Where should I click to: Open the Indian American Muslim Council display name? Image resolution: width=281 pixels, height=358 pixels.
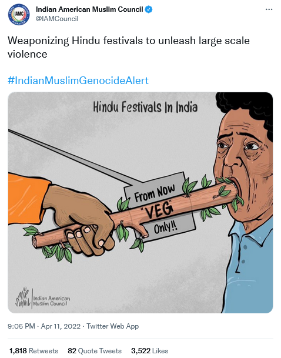click(89, 9)
